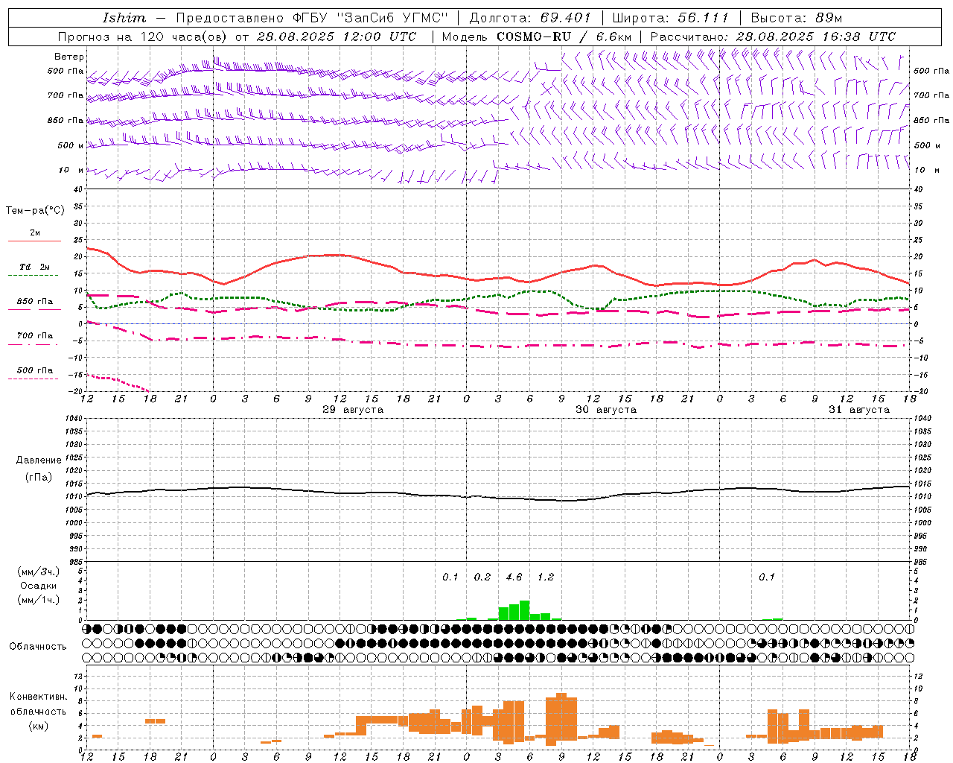Click the "10 м" wind level label on left
This screenshot has width=953, height=763.
point(71,171)
